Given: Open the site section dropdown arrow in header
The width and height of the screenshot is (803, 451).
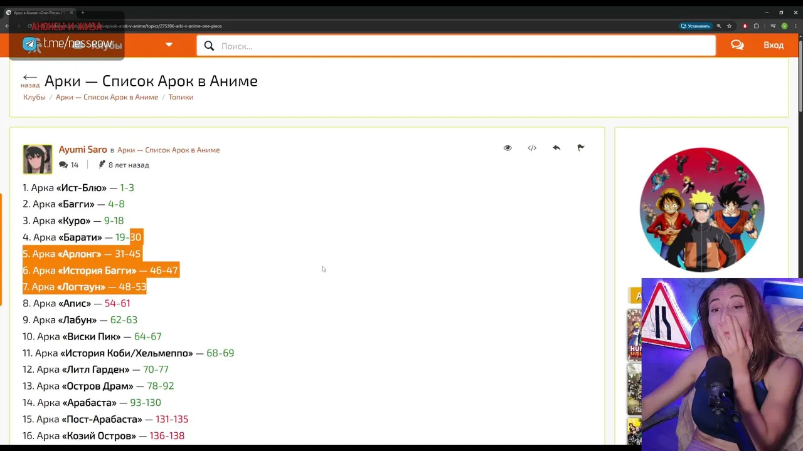Looking at the screenshot, I should point(169,44).
